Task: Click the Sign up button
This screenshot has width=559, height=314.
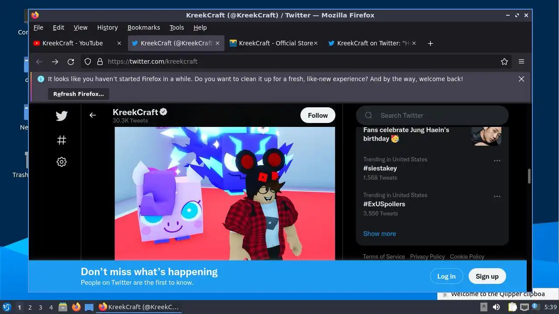Action: point(487,276)
